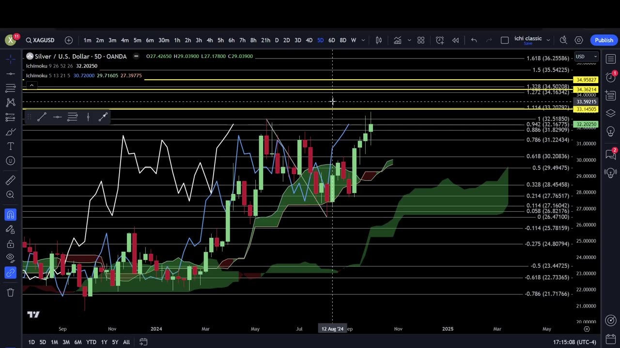Activate the Zoom In tool
620x348 pixels.
10,195
